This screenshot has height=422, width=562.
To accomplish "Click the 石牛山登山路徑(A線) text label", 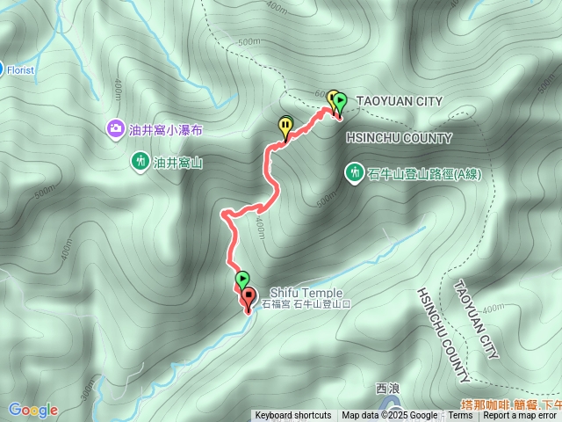I will pos(424,174).
